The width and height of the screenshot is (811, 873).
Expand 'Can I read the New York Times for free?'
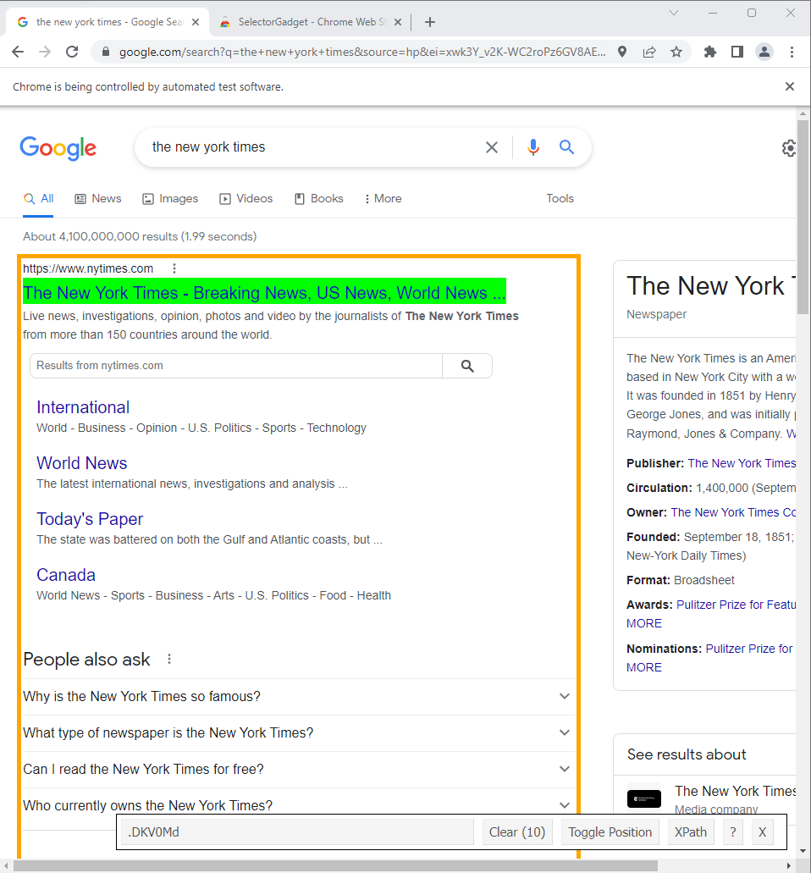tap(298, 770)
